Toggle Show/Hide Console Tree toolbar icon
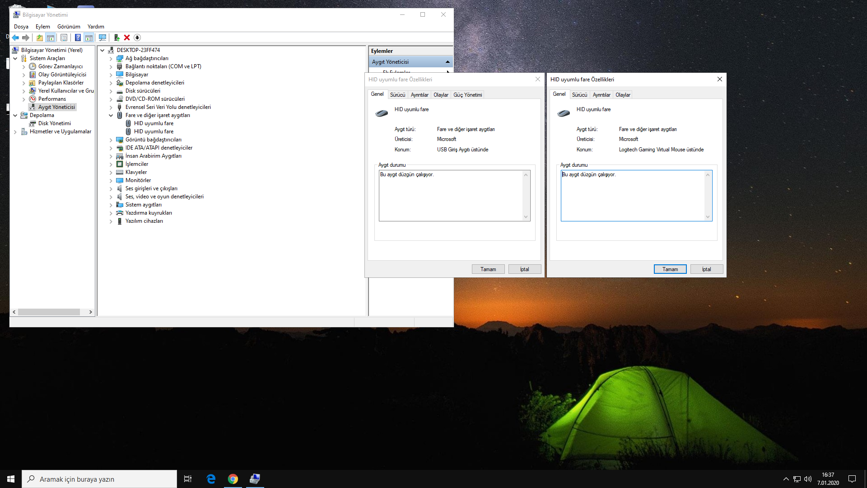This screenshot has height=488, width=867. pyautogui.click(x=51, y=38)
